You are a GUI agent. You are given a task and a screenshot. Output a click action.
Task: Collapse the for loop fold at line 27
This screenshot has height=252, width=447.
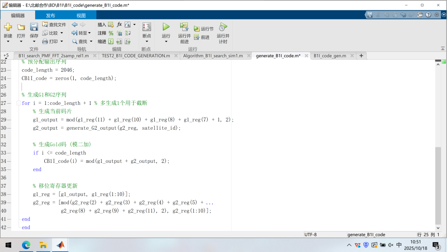pyautogui.click(x=18, y=103)
